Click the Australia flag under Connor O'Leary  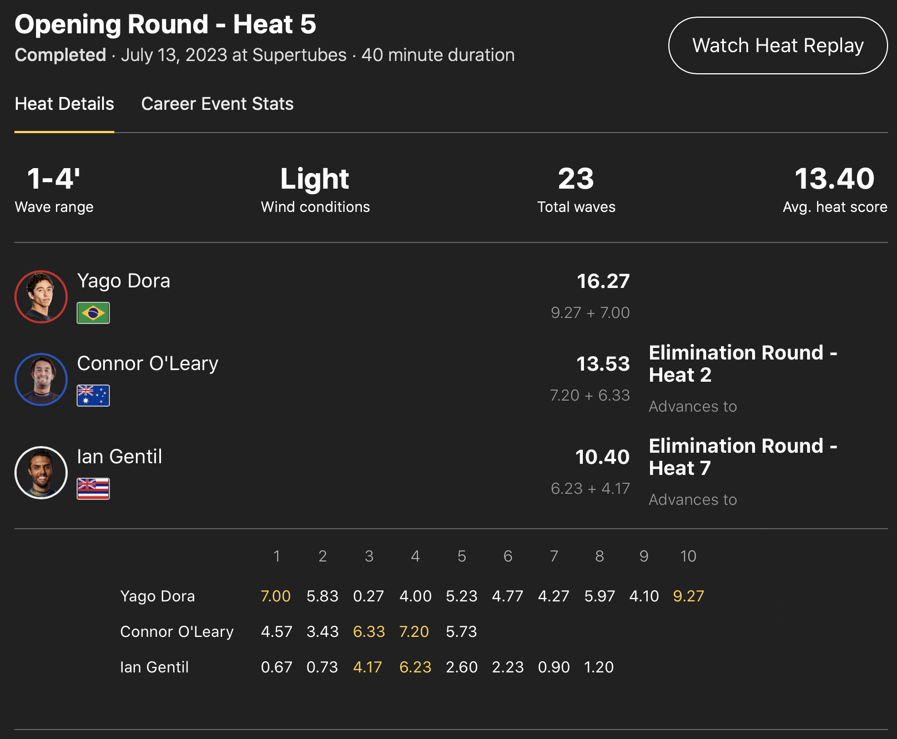(93, 396)
